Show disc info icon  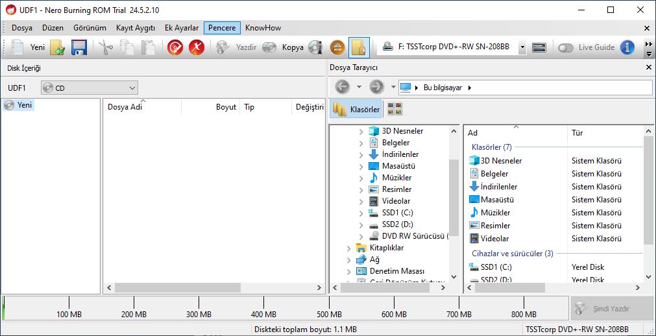[x=315, y=47]
